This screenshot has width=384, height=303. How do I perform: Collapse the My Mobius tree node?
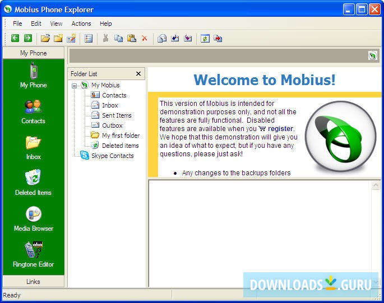74,86
